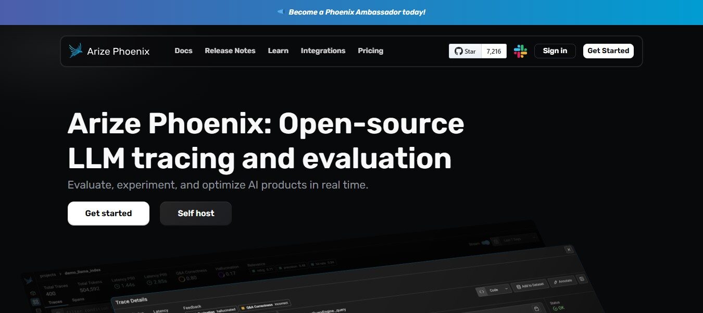
Task: Open the Become a Phoenix Ambassador banner link
Action: coord(357,12)
